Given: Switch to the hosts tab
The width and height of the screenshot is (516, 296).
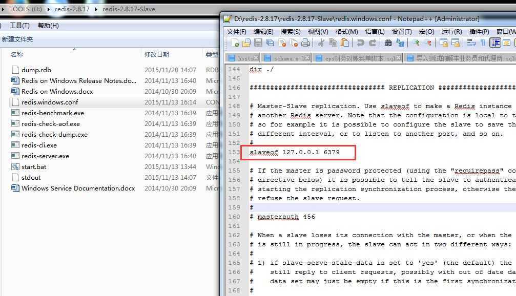Looking at the screenshot, I should (242, 58).
